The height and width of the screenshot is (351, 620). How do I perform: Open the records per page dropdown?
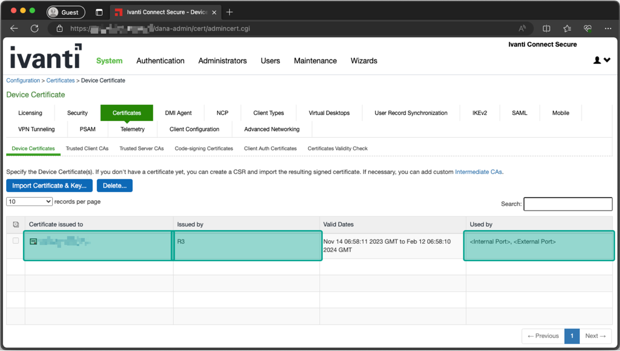click(29, 201)
